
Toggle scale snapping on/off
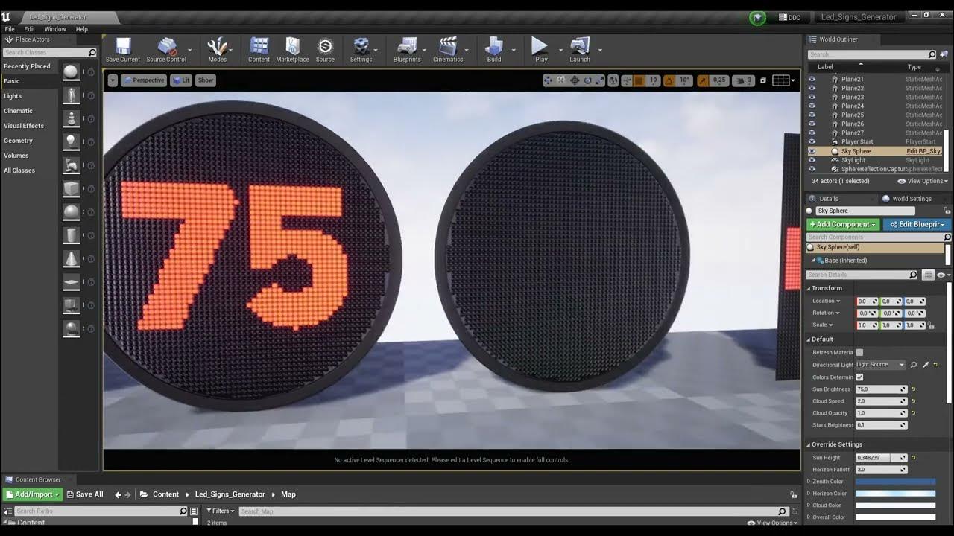pyautogui.click(x=703, y=80)
